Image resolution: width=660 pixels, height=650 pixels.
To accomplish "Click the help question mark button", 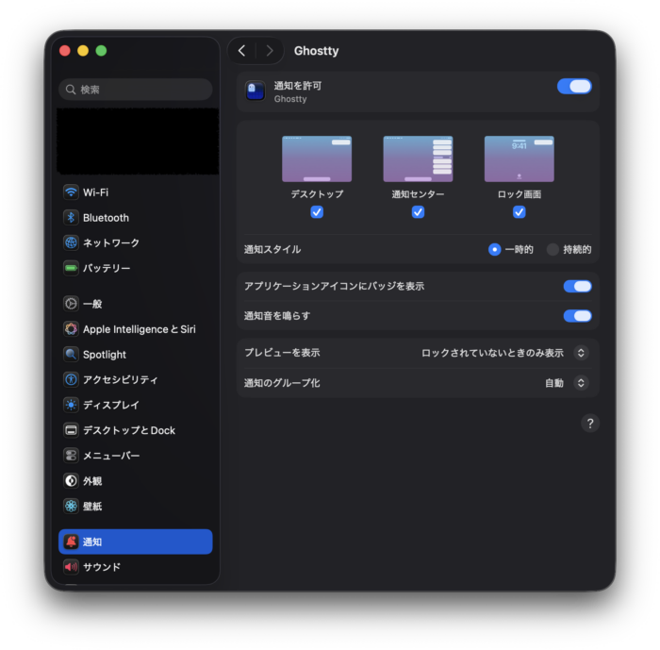I will point(589,424).
